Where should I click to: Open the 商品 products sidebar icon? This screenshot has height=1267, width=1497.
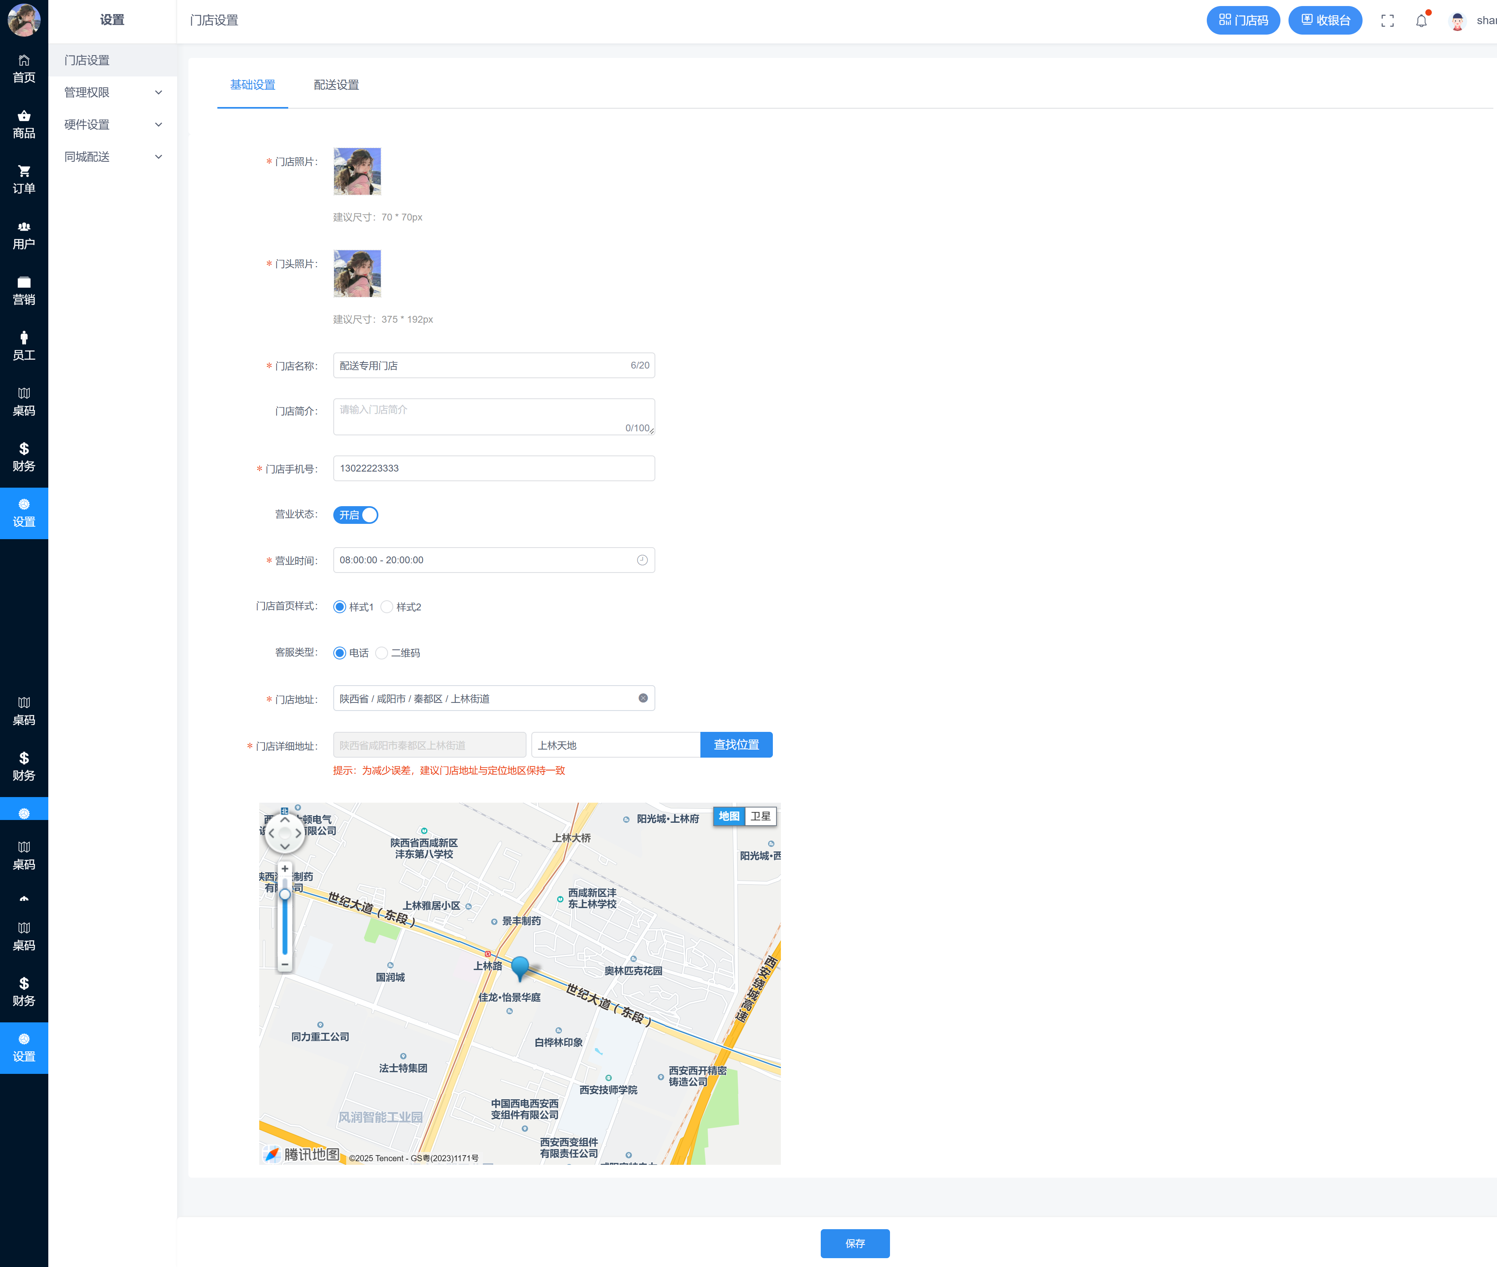pos(24,124)
